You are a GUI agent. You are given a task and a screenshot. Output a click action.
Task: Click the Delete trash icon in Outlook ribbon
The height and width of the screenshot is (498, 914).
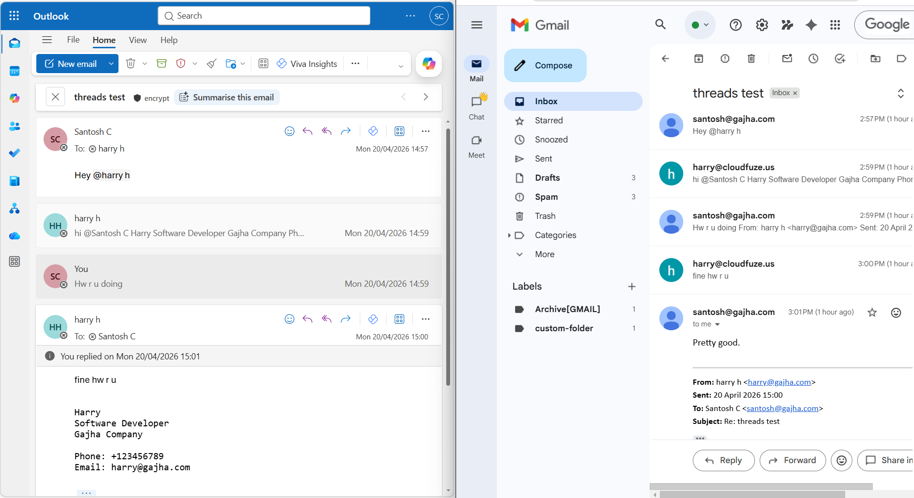pos(130,64)
